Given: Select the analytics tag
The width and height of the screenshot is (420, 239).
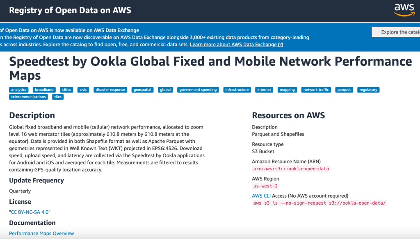Looking at the screenshot, I should pos(19,90).
